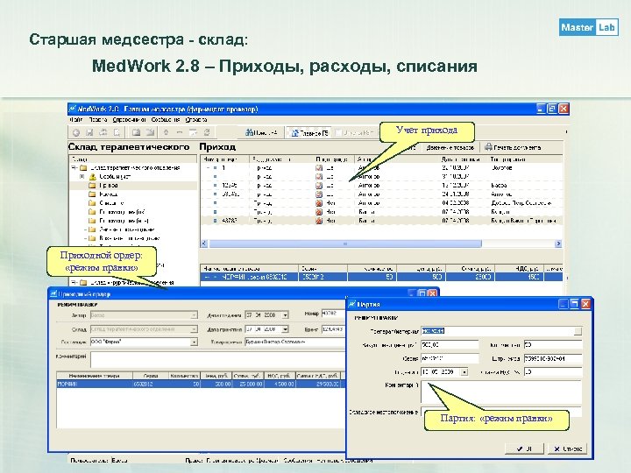Image resolution: width=631 pixels, height=473 pixels.
Task: Click the horizontal scrollbar thumb in the orders list
Action: (345, 244)
